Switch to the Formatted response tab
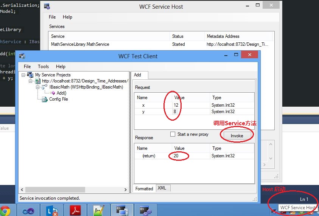This screenshot has height=216, width=319. 144,188
